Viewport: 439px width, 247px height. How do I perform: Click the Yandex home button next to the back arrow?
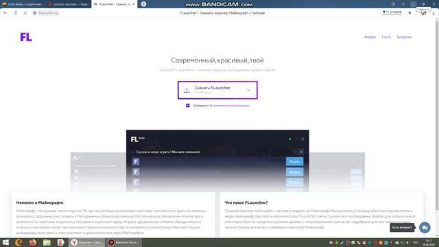(15, 13)
